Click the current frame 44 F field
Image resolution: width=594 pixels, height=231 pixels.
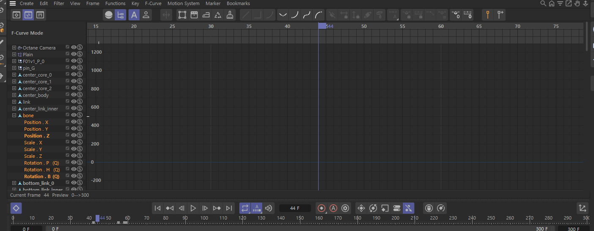coord(295,208)
